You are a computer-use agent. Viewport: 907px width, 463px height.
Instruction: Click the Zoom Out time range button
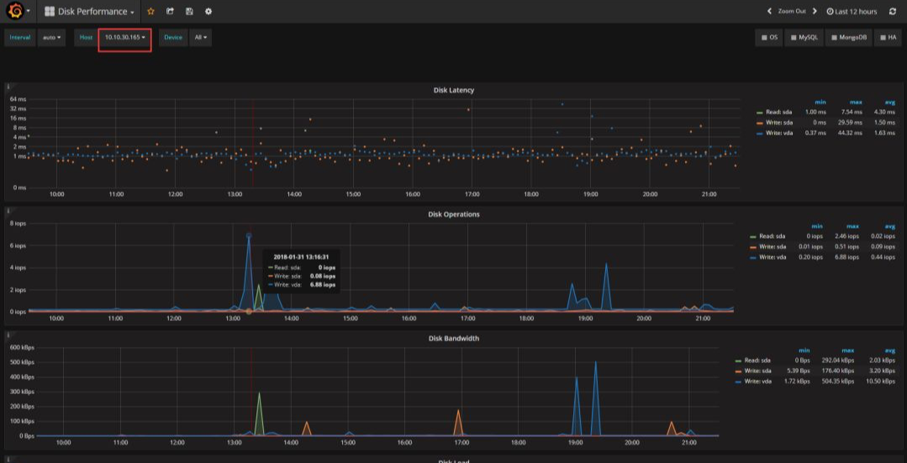pos(792,11)
